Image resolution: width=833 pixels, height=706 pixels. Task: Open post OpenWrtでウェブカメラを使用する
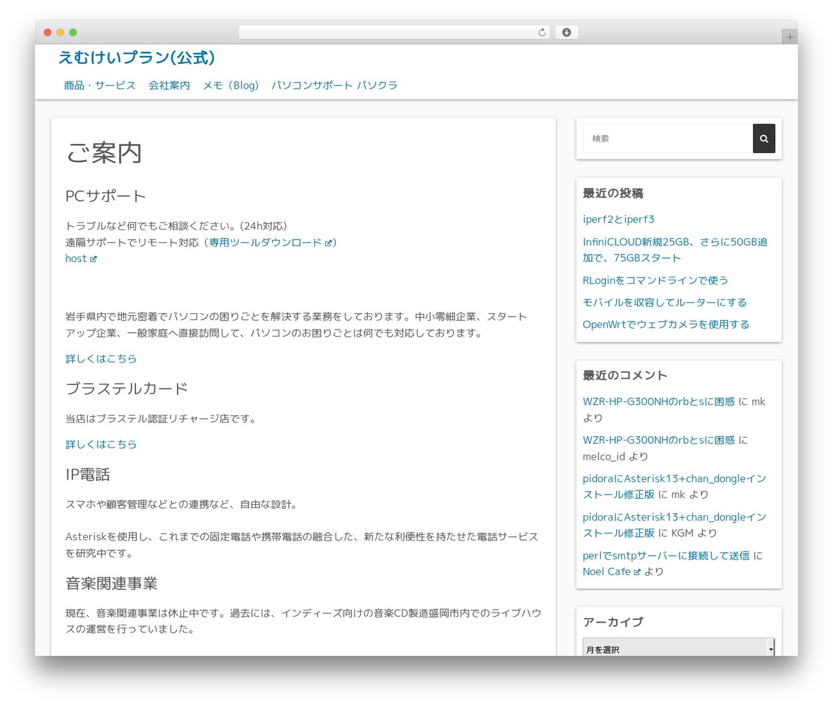666,324
